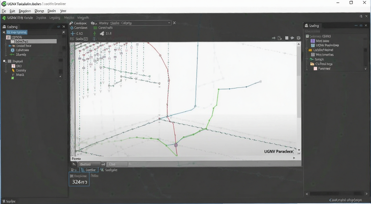Select the blue crosshair tool icon

point(73,33)
